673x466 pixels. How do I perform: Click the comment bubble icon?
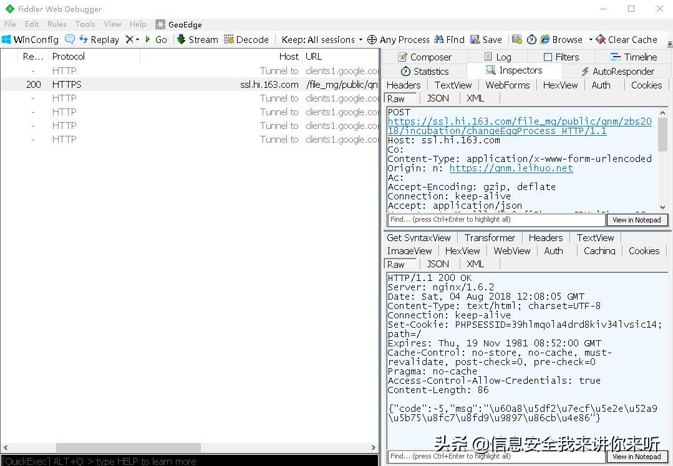pos(69,39)
